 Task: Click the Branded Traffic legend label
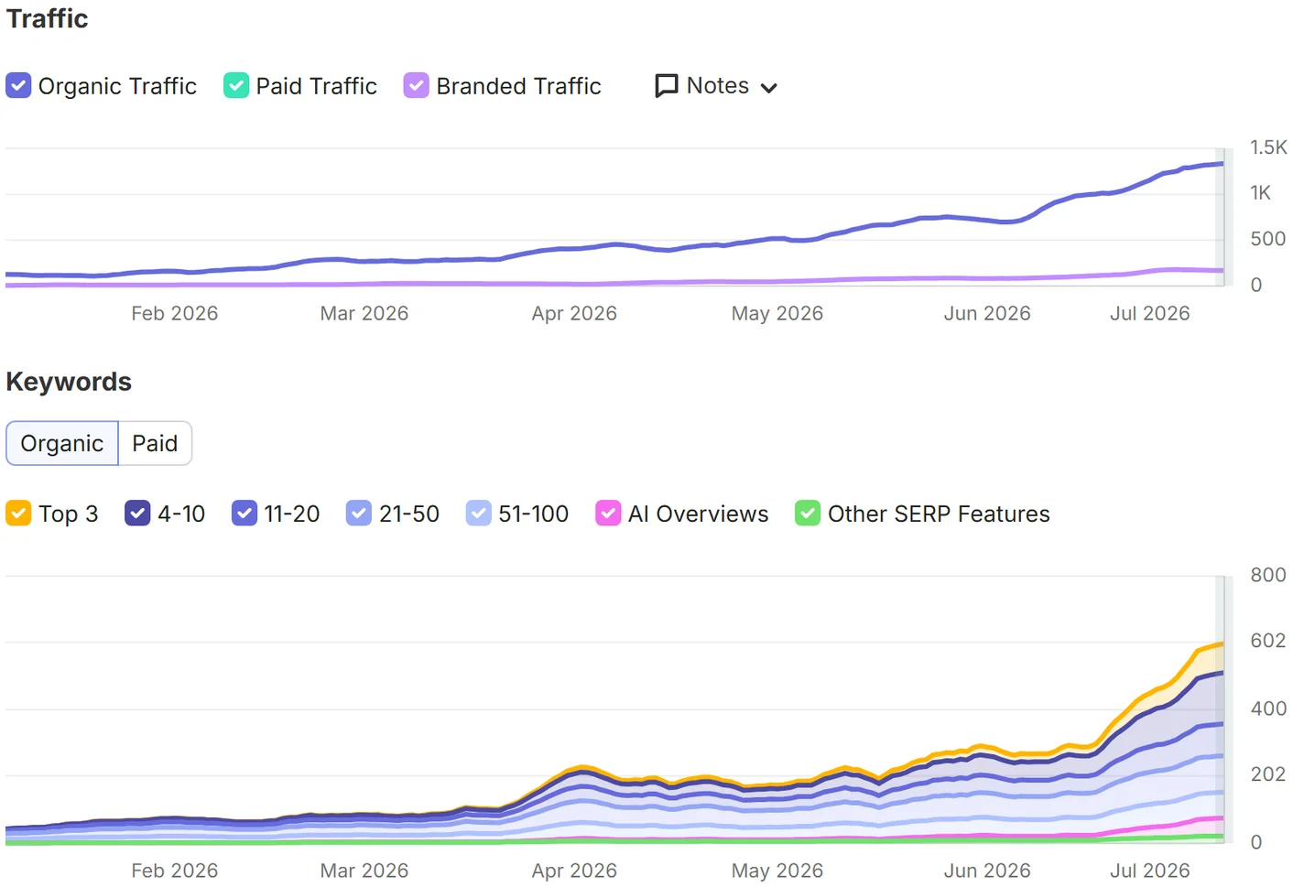(518, 86)
